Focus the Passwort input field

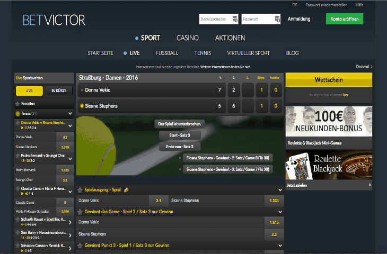[261, 19]
